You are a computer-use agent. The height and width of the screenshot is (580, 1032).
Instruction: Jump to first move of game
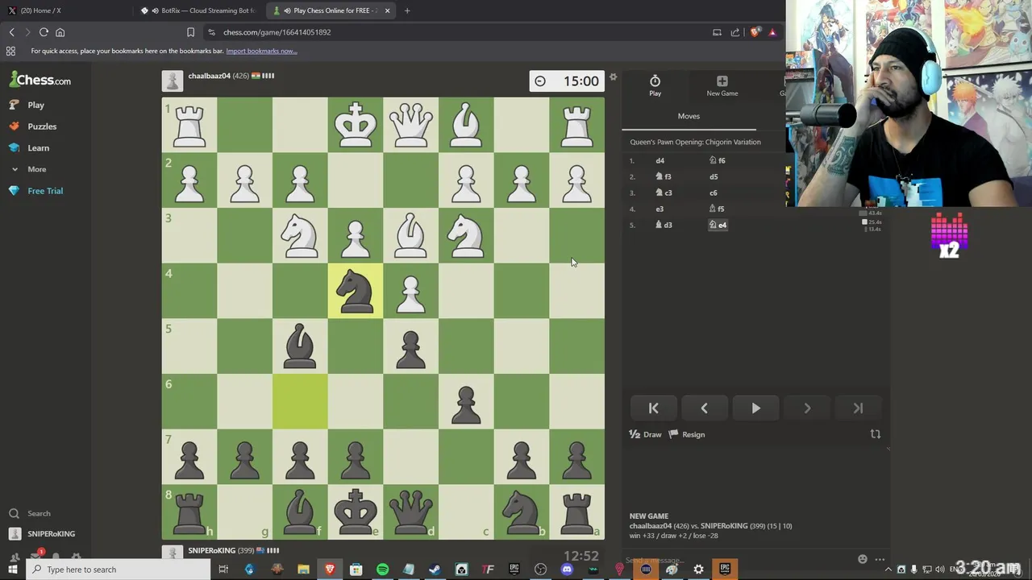coord(653,408)
